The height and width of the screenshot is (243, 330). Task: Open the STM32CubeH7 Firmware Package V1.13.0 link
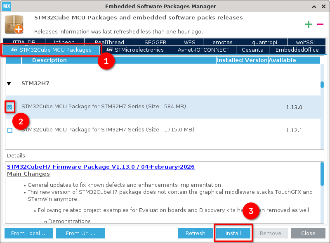(101, 167)
